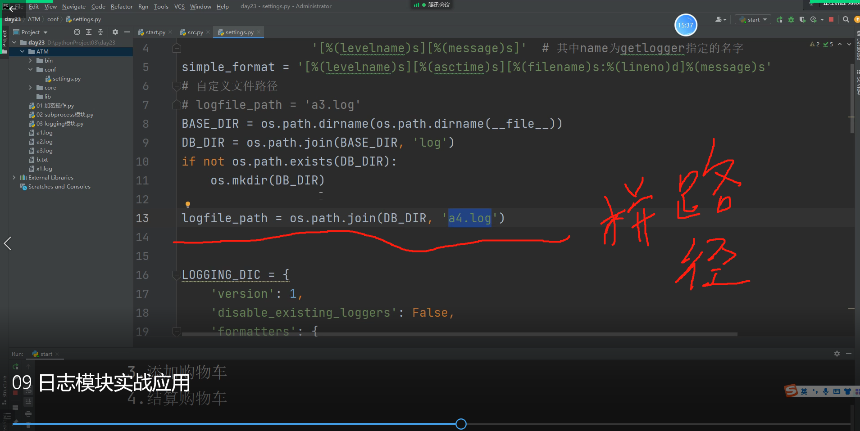
Task: Open the VCS menu
Action: pyautogui.click(x=179, y=6)
